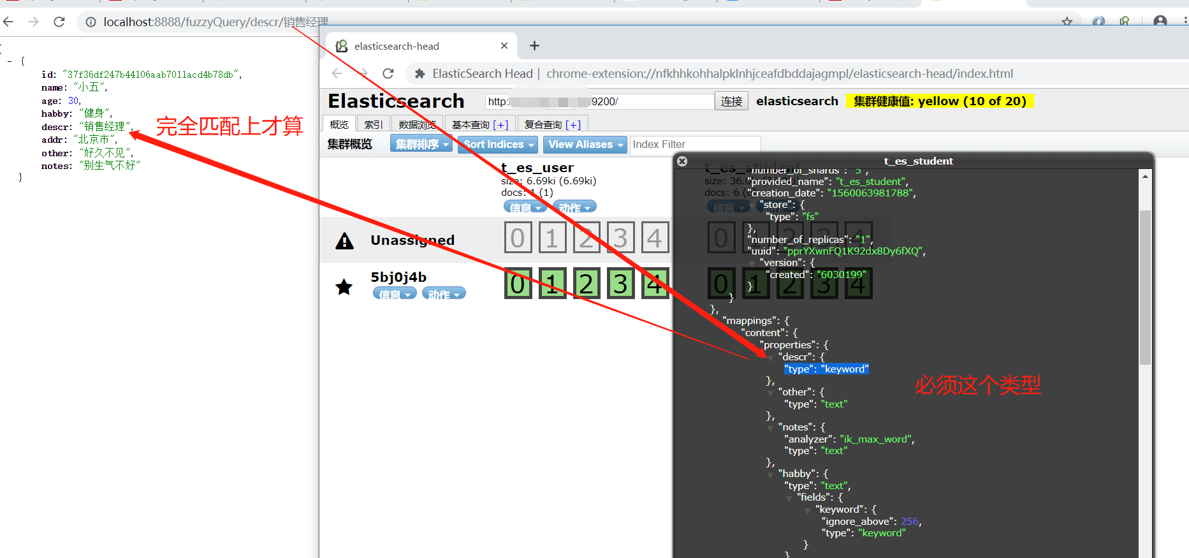This screenshot has height=558, width=1189.
Task: Open a new tab next to elasticsearch-head
Action: click(x=534, y=46)
